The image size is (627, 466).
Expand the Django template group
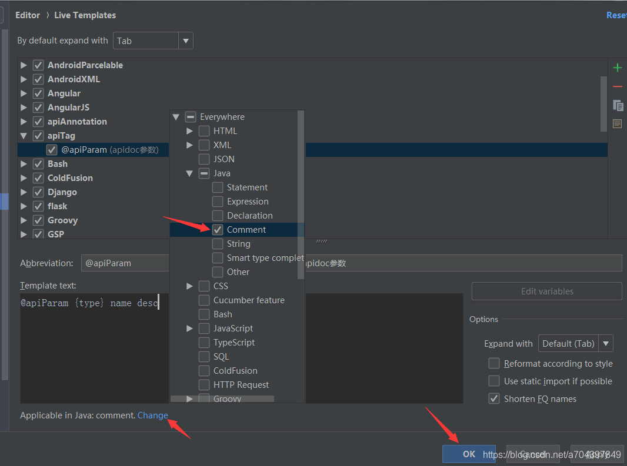[x=24, y=192]
